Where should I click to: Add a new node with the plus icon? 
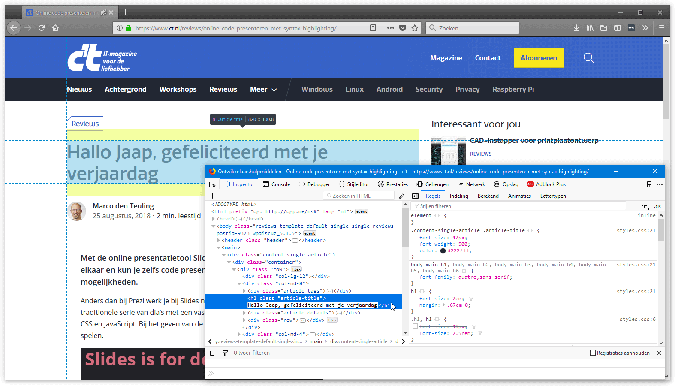(x=212, y=196)
